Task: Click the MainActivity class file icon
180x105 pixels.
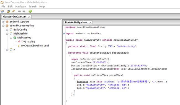Action: tap(11, 34)
